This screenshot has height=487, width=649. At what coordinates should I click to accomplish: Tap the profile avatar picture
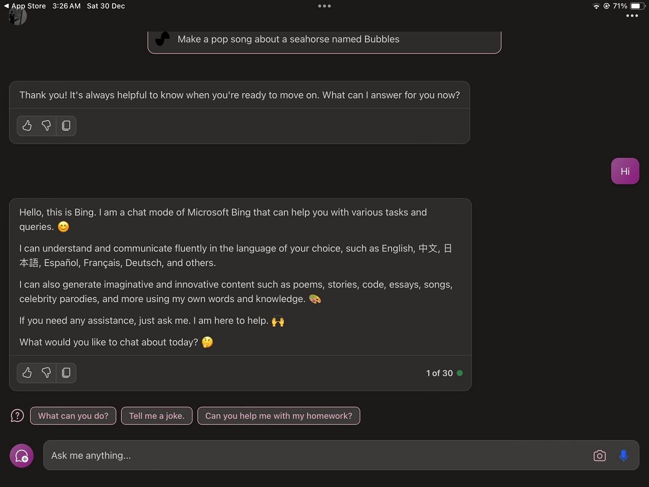(18, 17)
